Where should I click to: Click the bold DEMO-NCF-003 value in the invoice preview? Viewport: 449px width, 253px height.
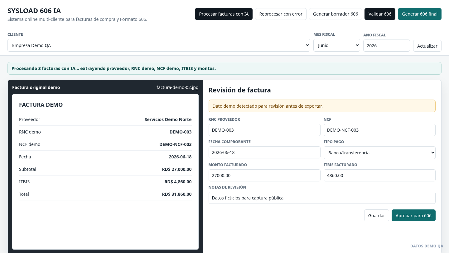[176, 144]
